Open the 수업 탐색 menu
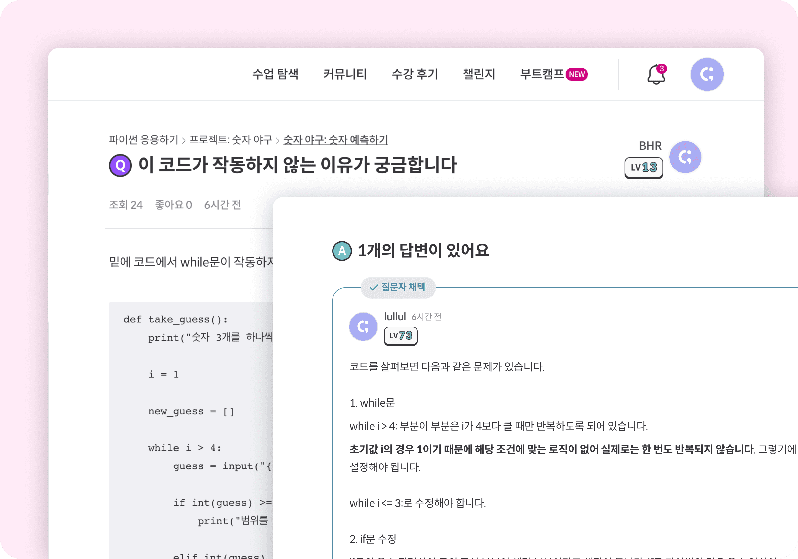The width and height of the screenshot is (798, 559). (275, 74)
